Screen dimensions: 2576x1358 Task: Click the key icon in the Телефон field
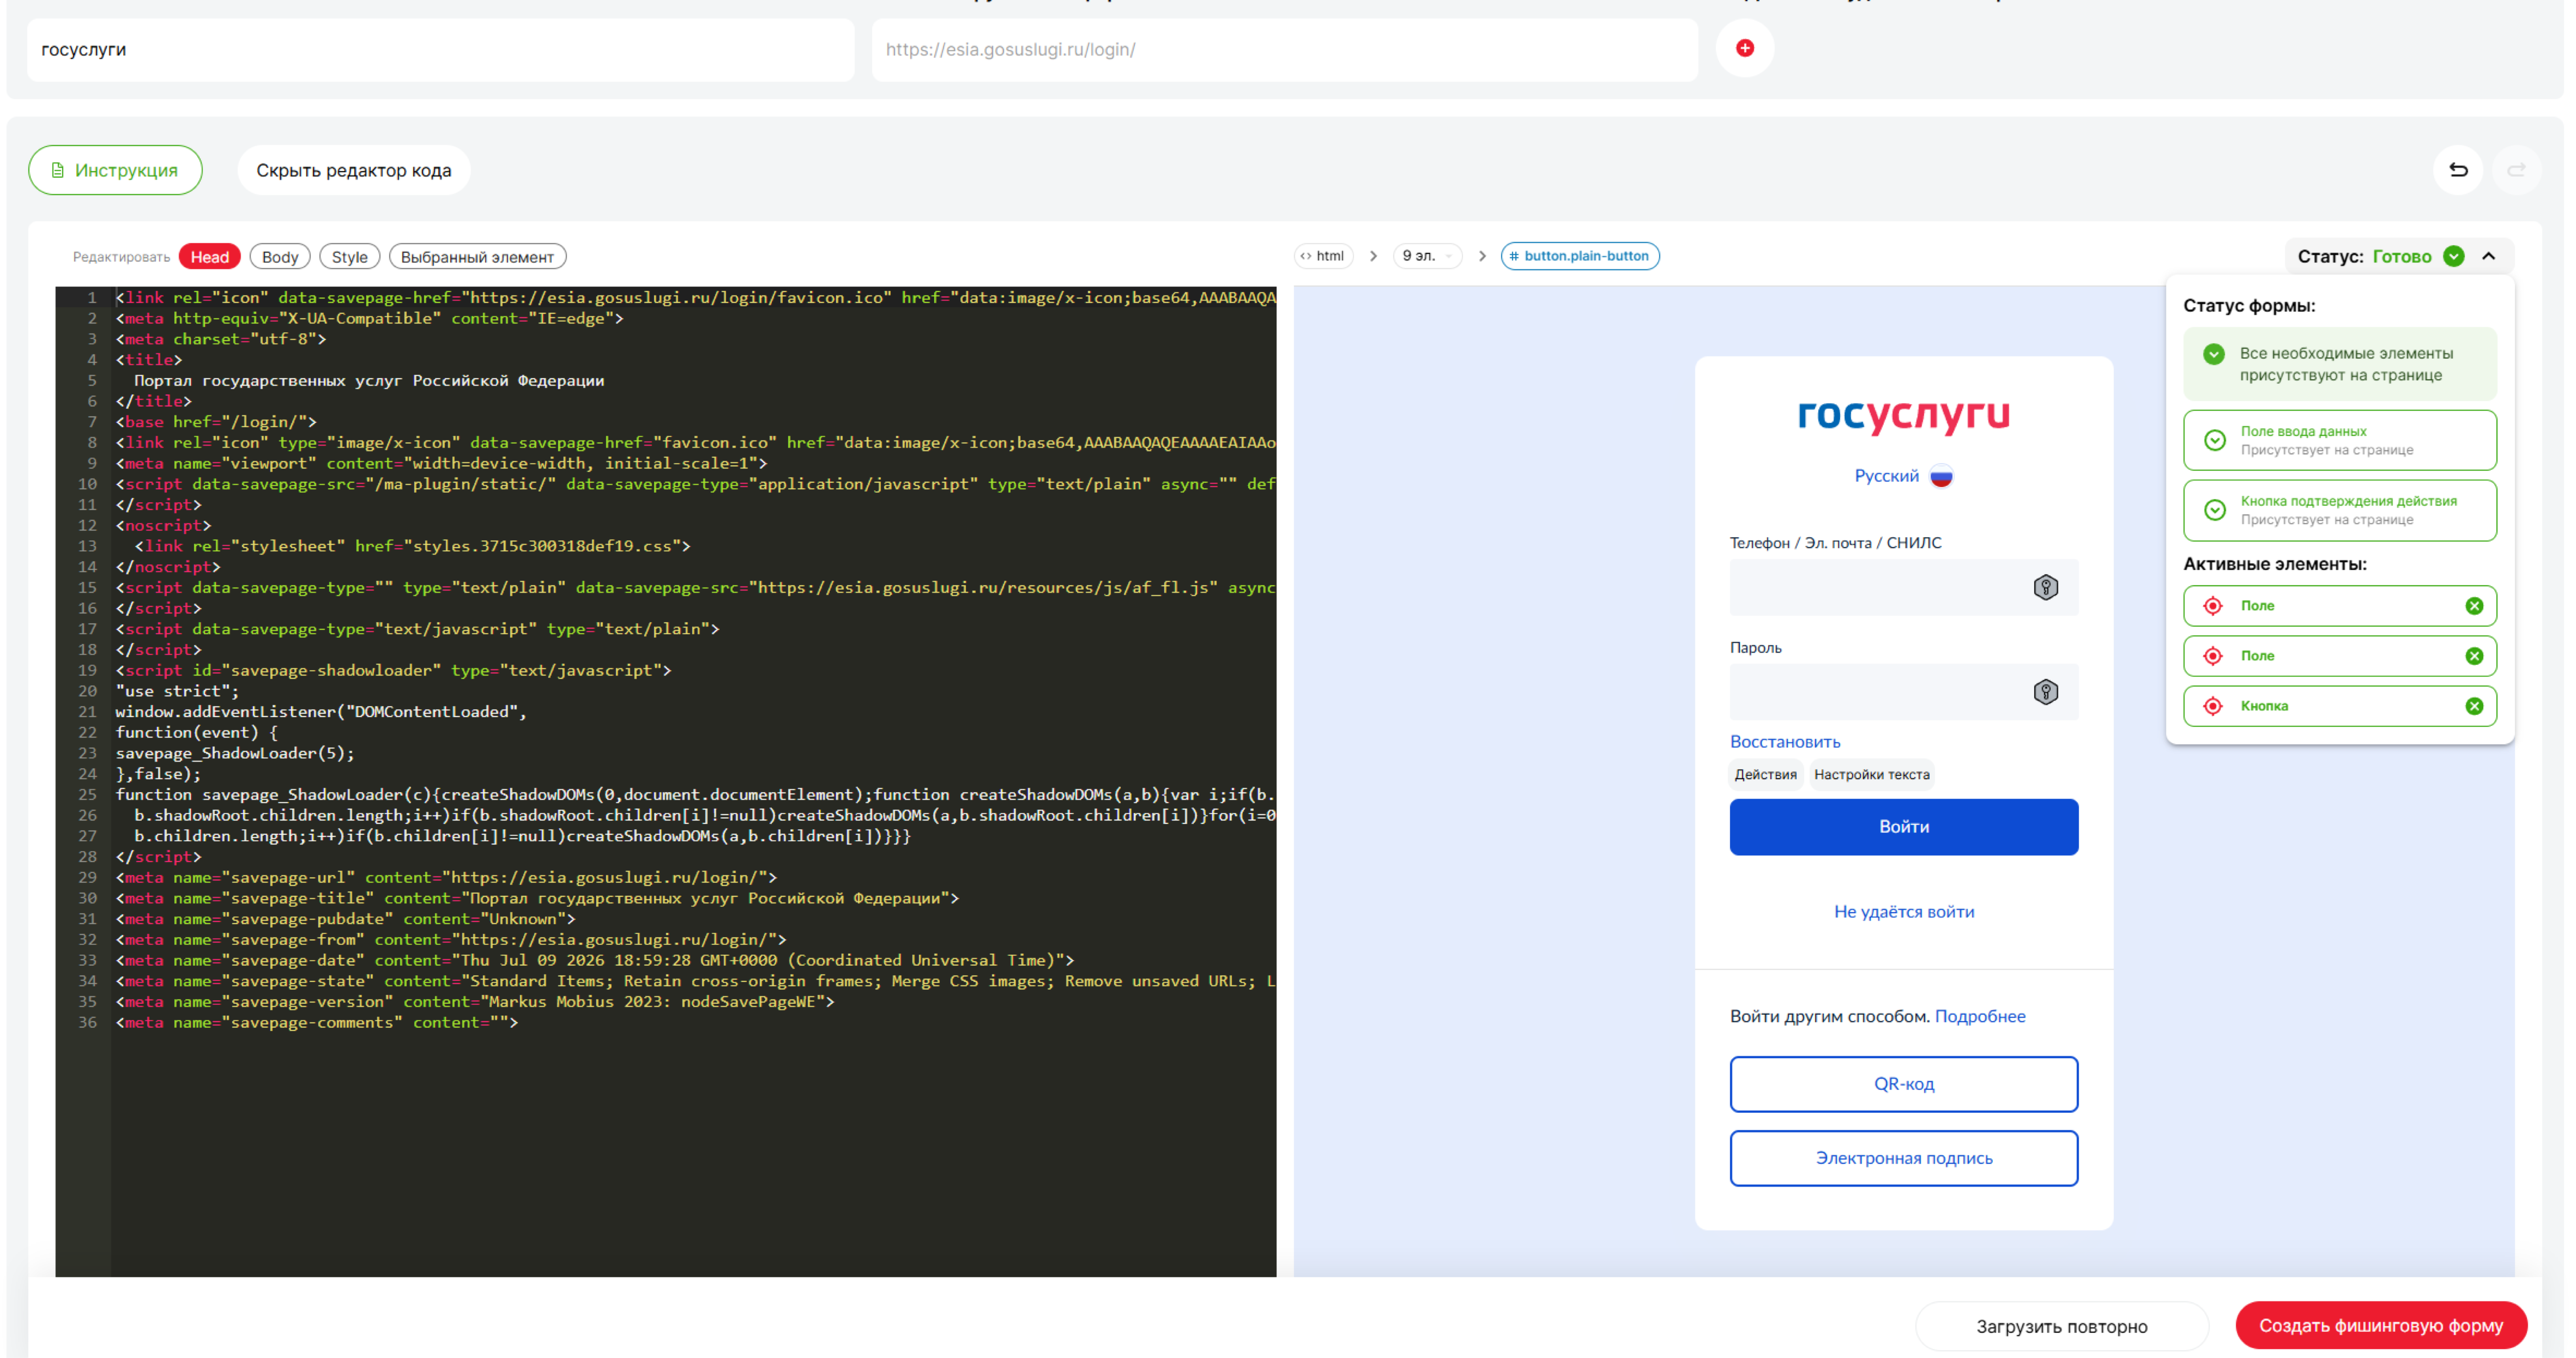(2045, 587)
